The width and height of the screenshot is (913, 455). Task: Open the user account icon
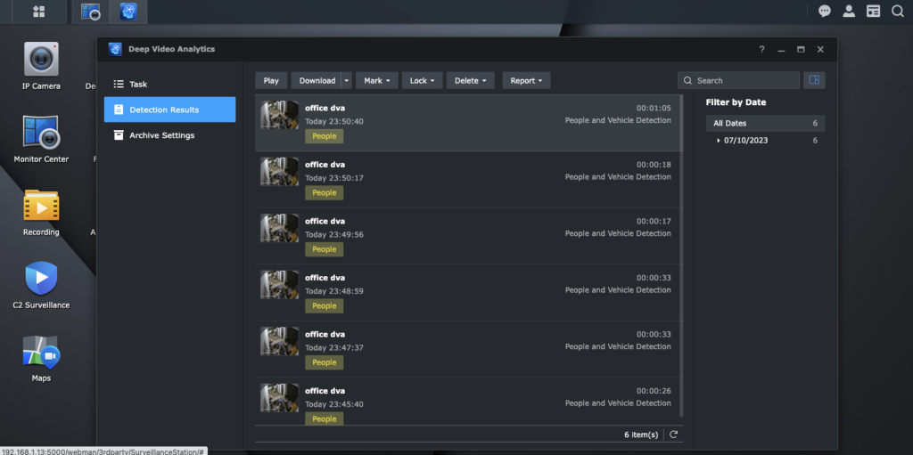[x=849, y=12]
